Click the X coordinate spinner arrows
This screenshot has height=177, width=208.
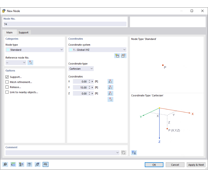(89, 81)
